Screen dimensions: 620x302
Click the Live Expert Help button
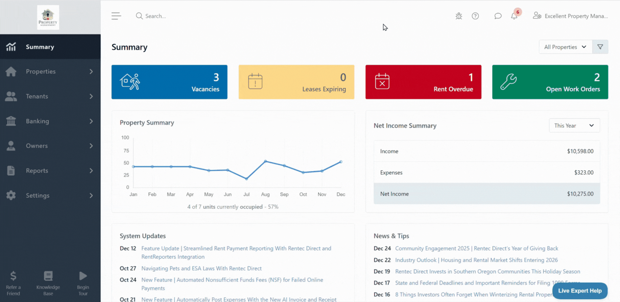[579, 291]
